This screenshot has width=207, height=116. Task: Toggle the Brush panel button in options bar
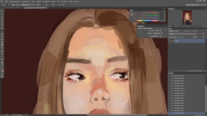(x=14, y=5)
